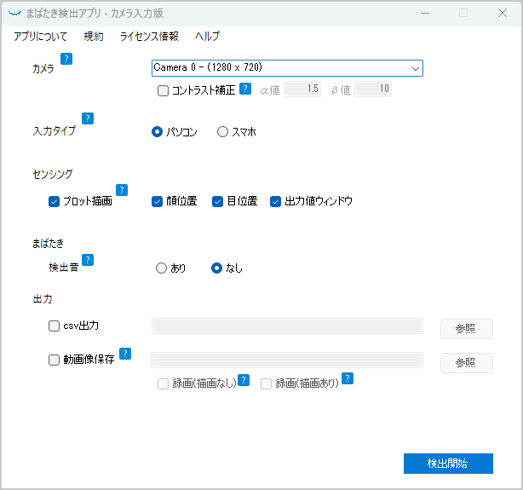523x490 pixels.
Task: Open the 規約 menu
Action: pos(94,36)
